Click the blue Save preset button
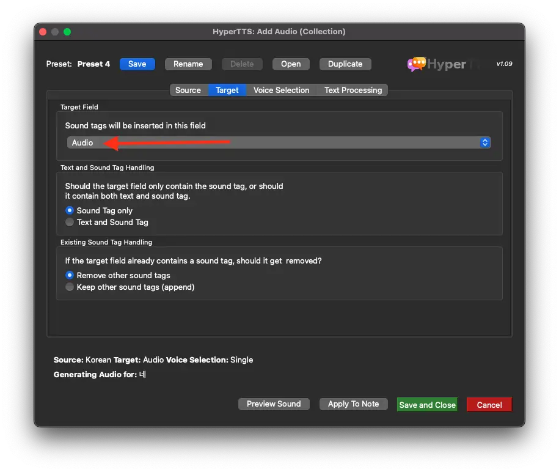 pos(137,64)
